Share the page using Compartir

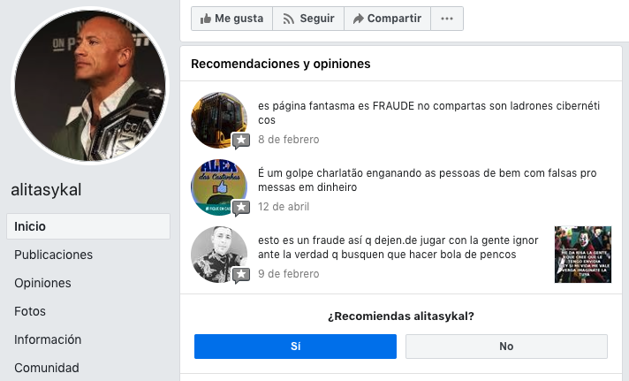387,19
